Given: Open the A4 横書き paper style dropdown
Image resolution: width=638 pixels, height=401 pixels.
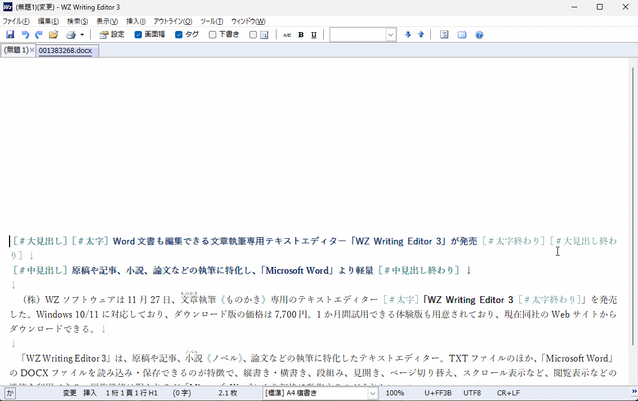Looking at the screenshot, I should coord(372,393).
